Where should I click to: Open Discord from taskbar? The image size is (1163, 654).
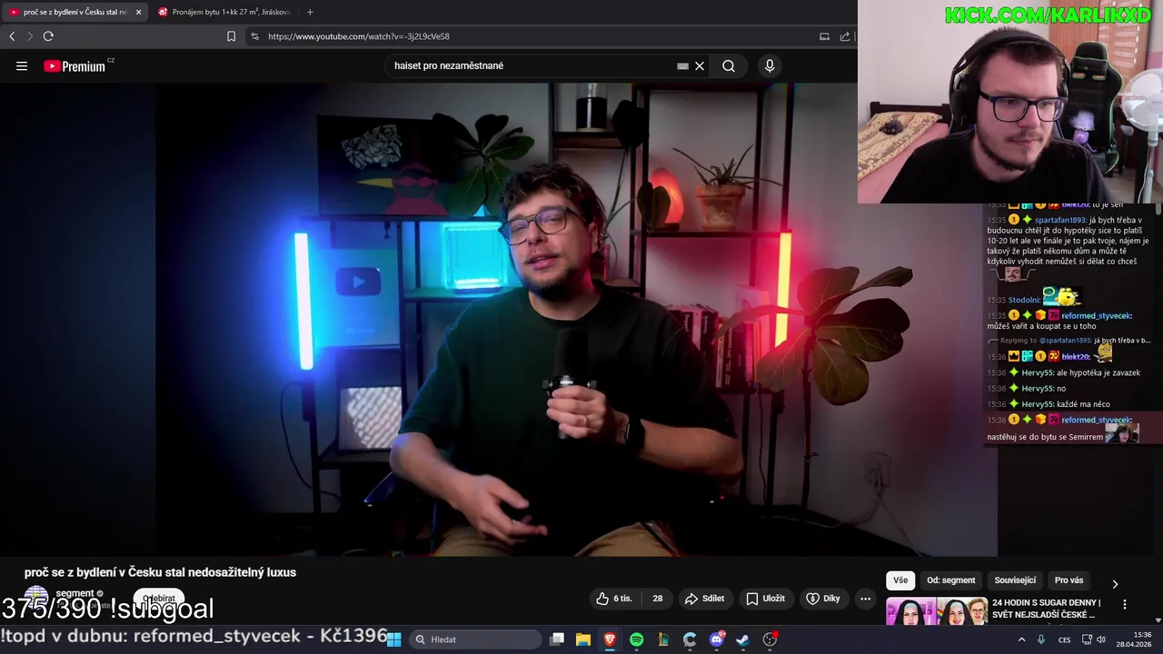coord(716,639)
